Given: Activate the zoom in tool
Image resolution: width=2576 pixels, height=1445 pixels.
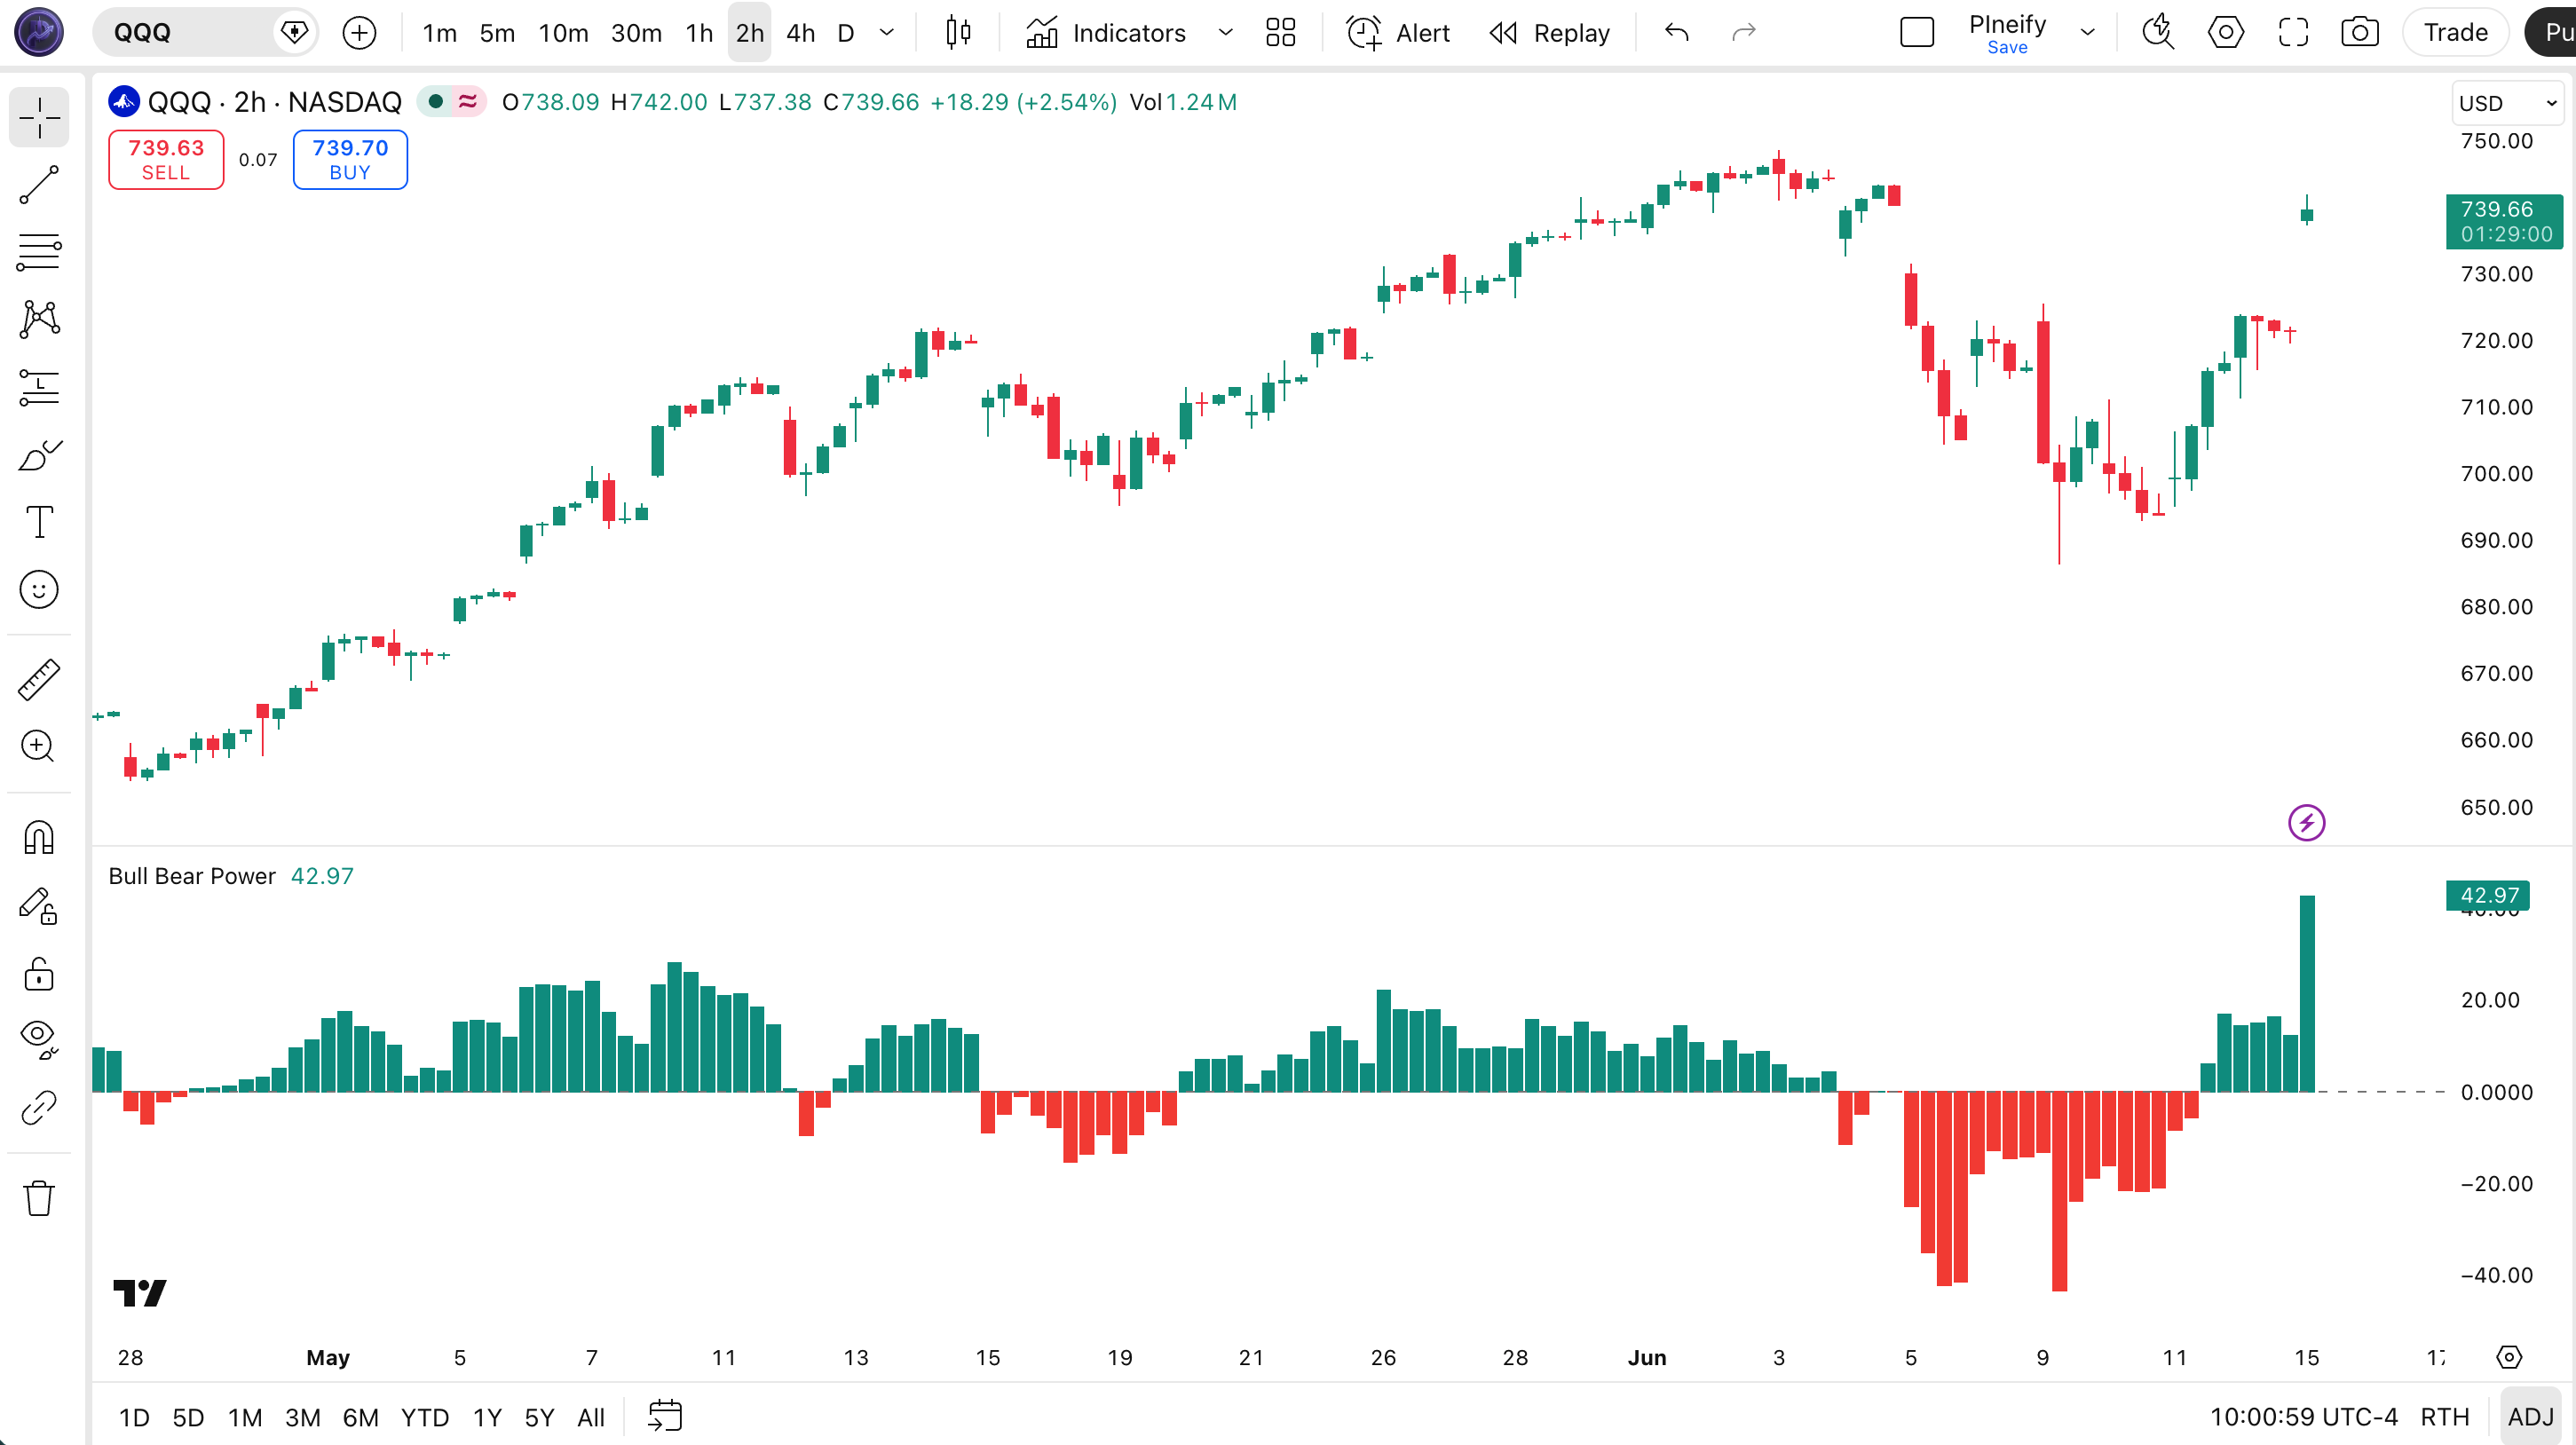Looking at the screenshot, I should pyautogui.click(x=39, y=746).
